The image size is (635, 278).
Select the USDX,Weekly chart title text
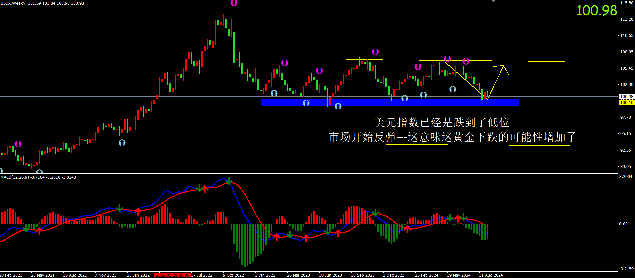13,3
